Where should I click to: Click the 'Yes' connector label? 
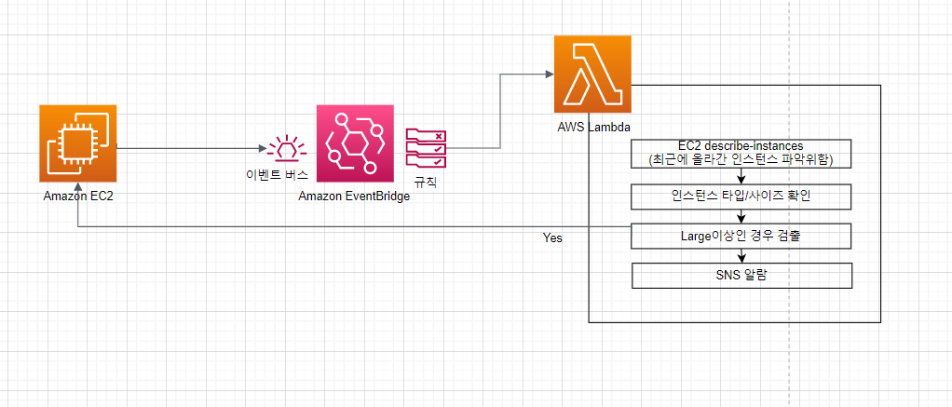point(552,238)
